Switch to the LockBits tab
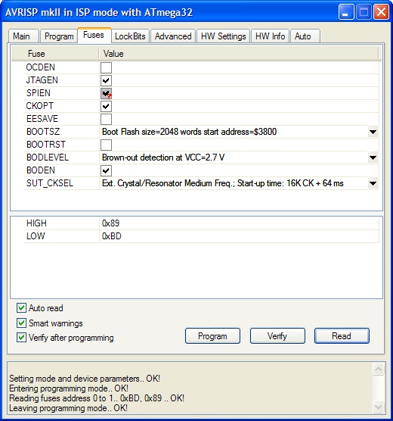 (130, 36)
